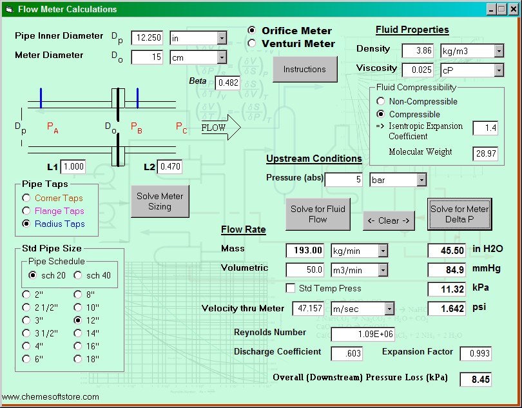Select the Venturi Meter option
The image size is (522, 408).
tap(252, 44)
